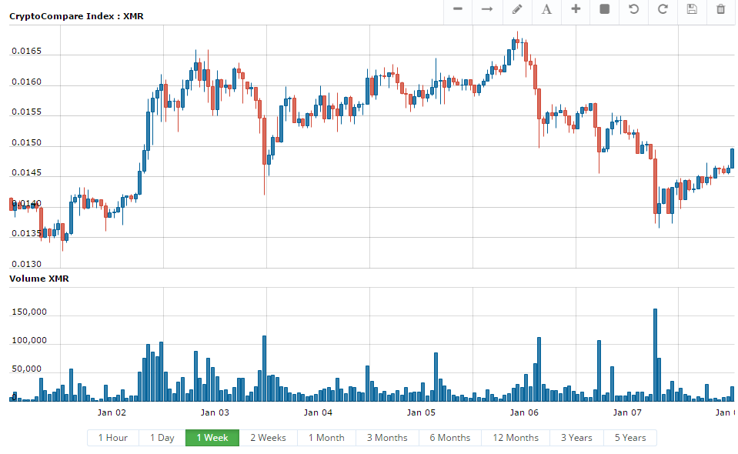
Task: Switch chart range to 1 Hour
Action: (x=113, y=438)
